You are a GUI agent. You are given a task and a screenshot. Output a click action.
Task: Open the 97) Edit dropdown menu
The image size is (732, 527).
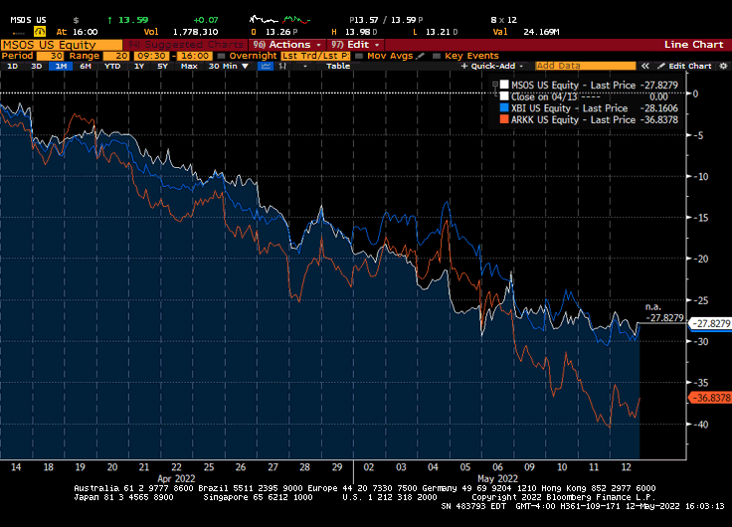pos(356,45)
